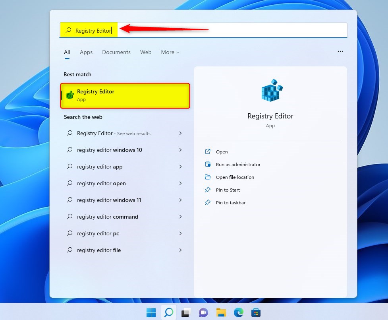Viewport: 388px width, 320px height.
Task: Expand chevron for 'registry editor windows 10'
Action: click(x=180, y=150)
